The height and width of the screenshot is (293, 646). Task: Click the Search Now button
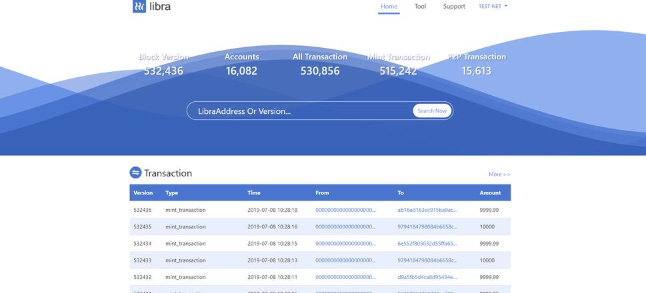(x=432, y=111)
